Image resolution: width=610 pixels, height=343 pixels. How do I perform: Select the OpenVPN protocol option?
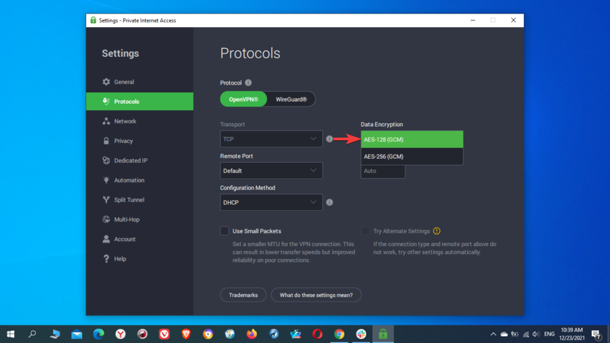(x=243, y=99)
